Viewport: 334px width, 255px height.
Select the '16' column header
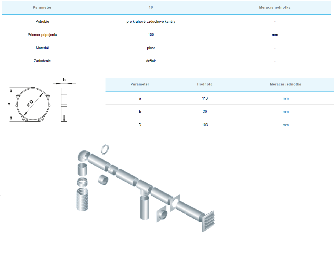click(151, 7)
